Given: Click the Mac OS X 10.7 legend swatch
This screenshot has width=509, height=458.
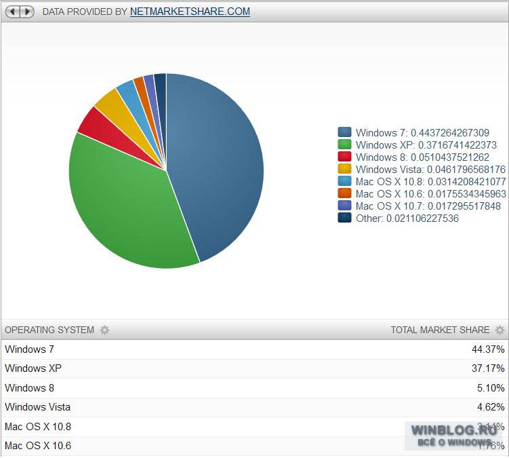Looking at the screenshot, I should pos(344,206).
